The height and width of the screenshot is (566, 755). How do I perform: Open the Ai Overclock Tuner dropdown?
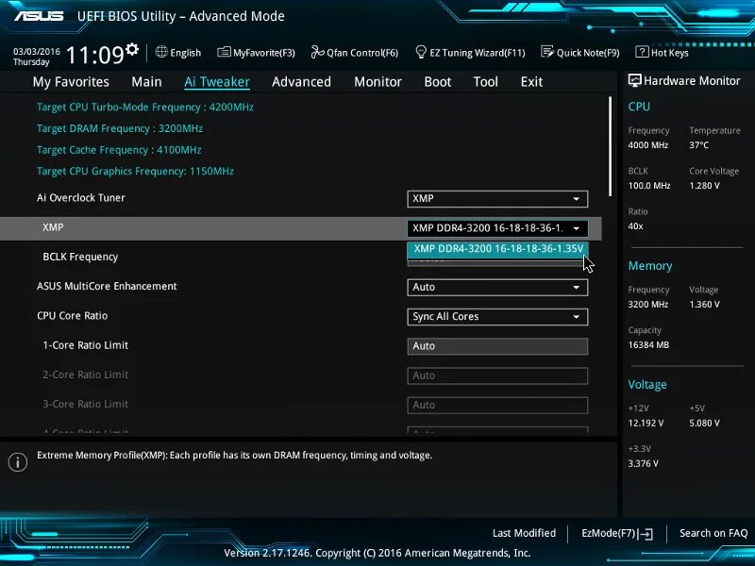pos(497,199)
